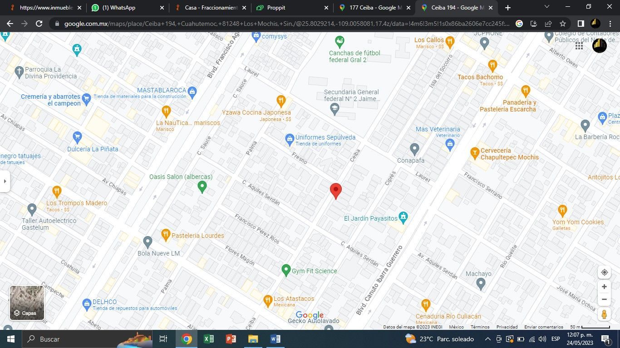Close the Proppit tab
Screen dimensions: 620x348
coord(326,8)
